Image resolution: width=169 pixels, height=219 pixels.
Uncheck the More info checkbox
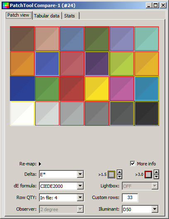(133, 163)
